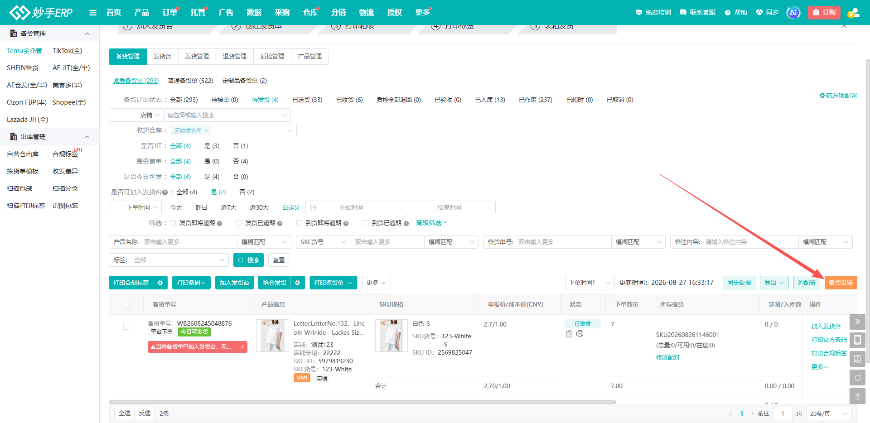Open the 20条/页 page size dropdown

[829, 413]
